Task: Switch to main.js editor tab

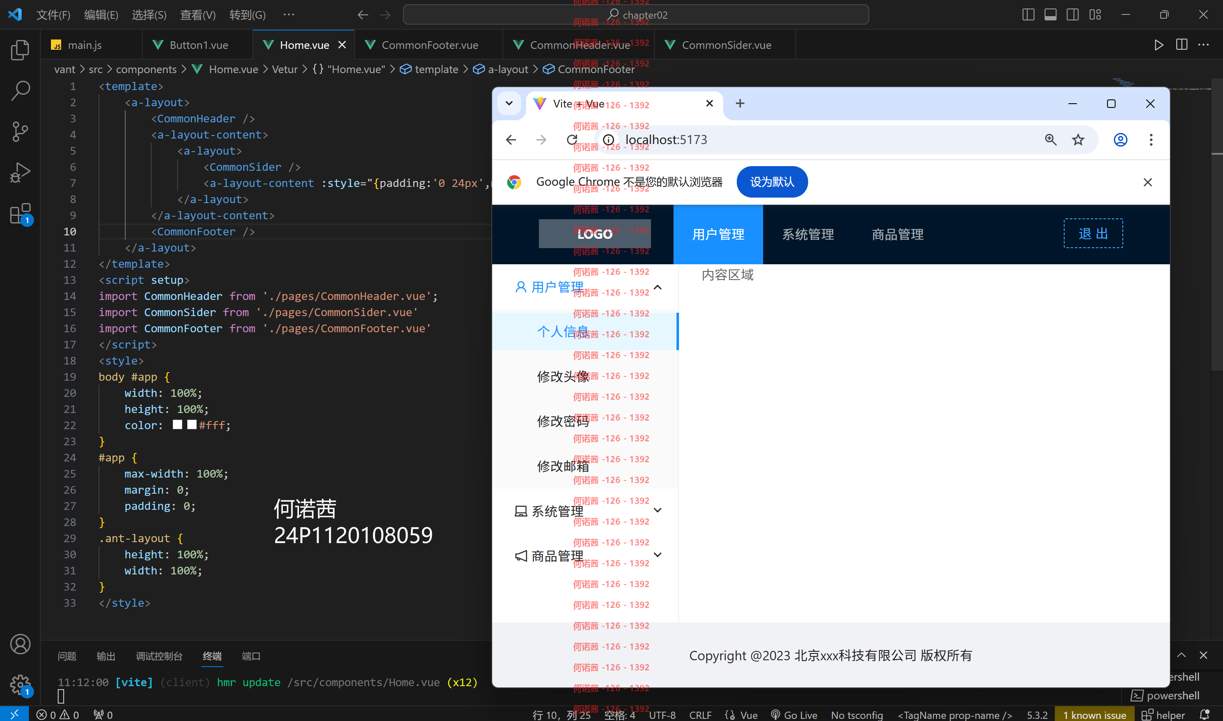Action: pos(91,45)
